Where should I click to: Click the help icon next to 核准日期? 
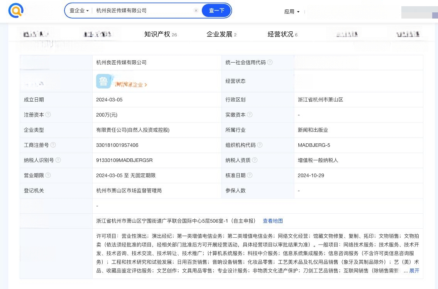point(250,175)
